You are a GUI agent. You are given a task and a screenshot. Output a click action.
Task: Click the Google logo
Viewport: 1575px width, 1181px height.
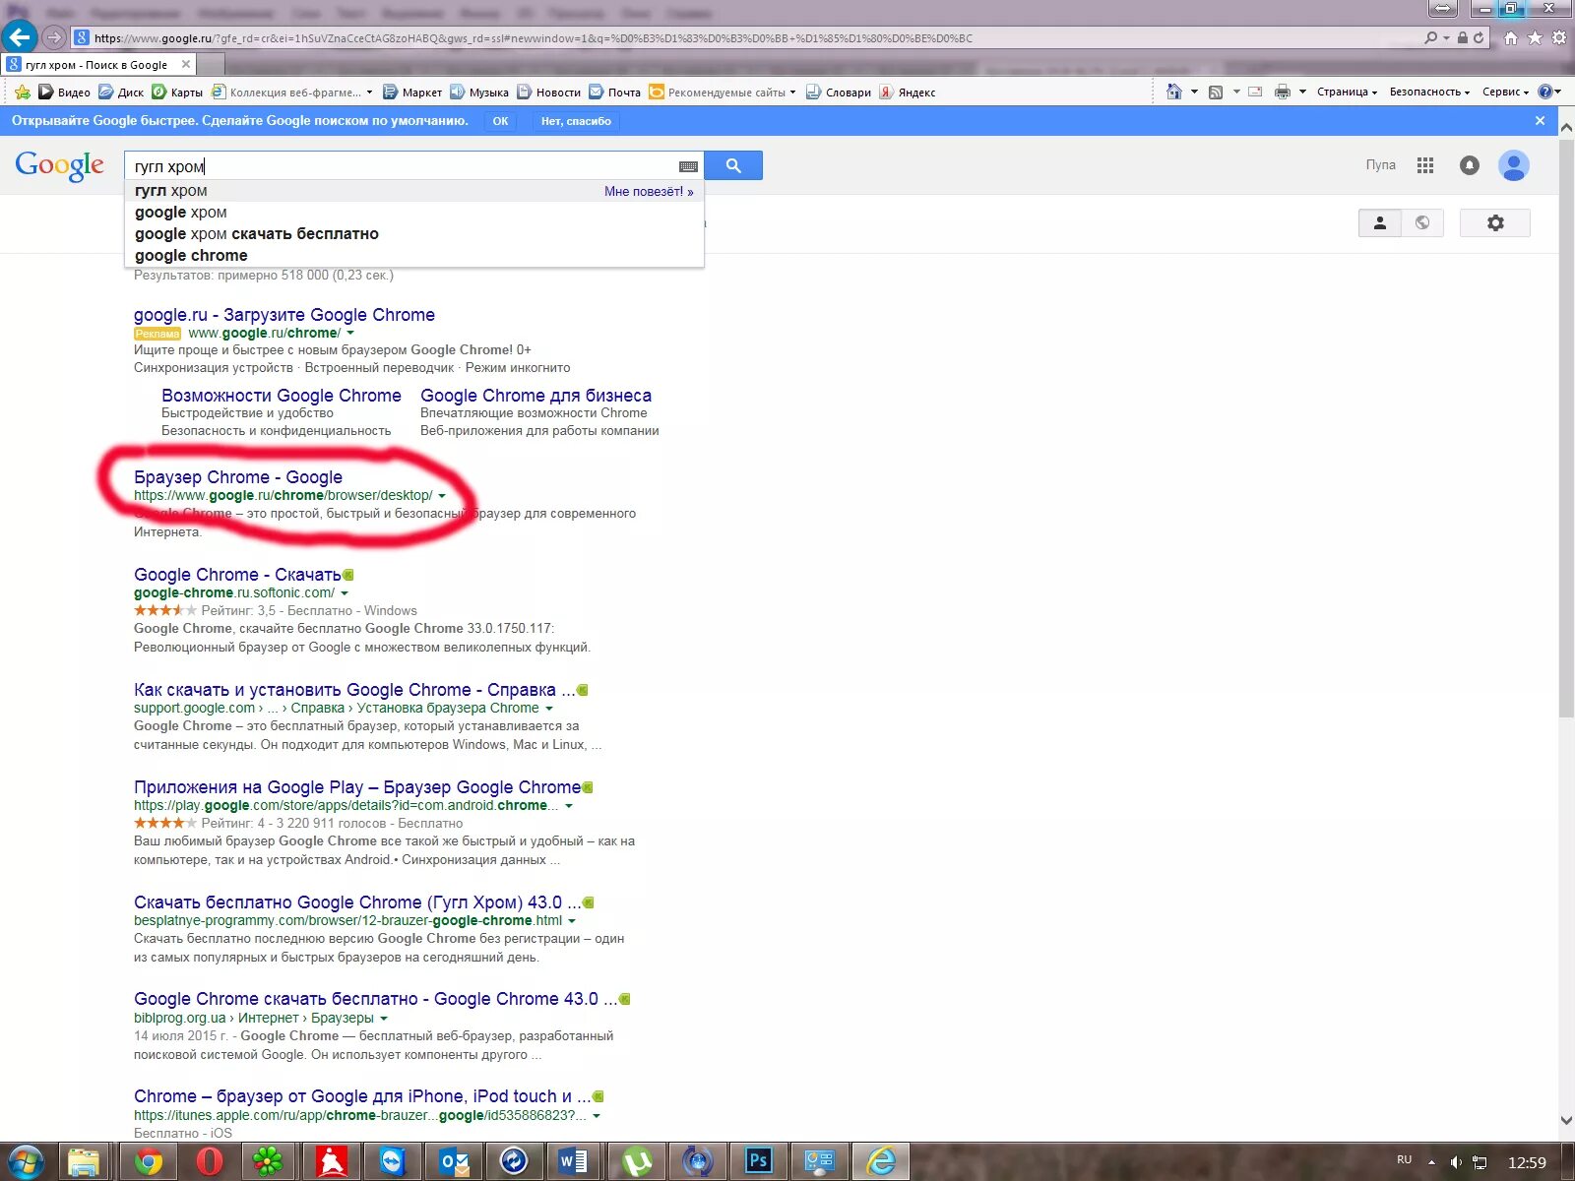point(59,165)
